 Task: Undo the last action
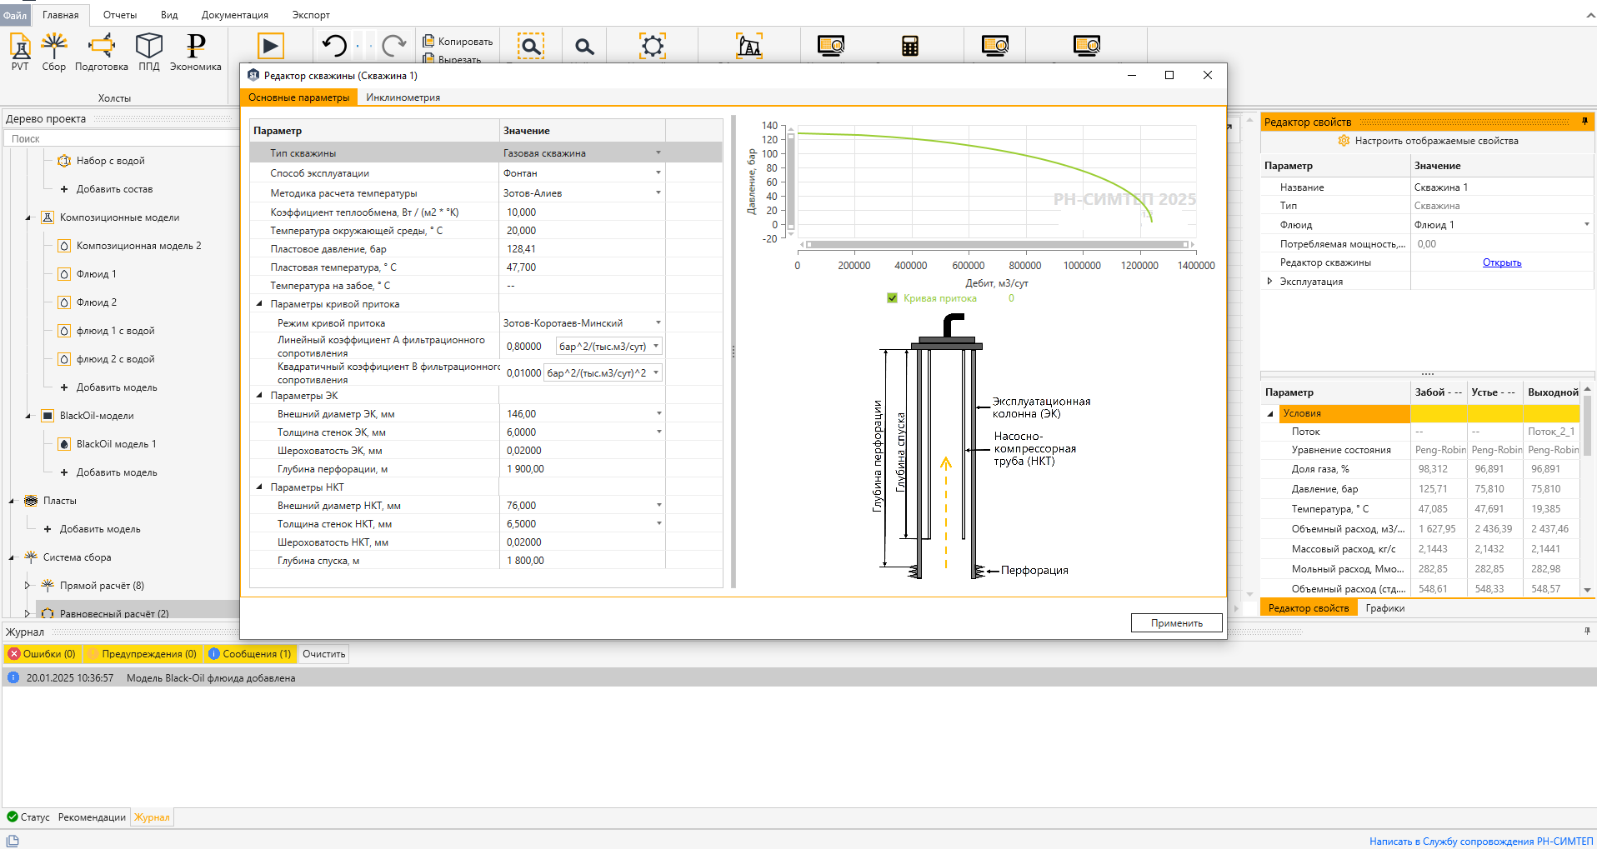(x=334, y=45)
